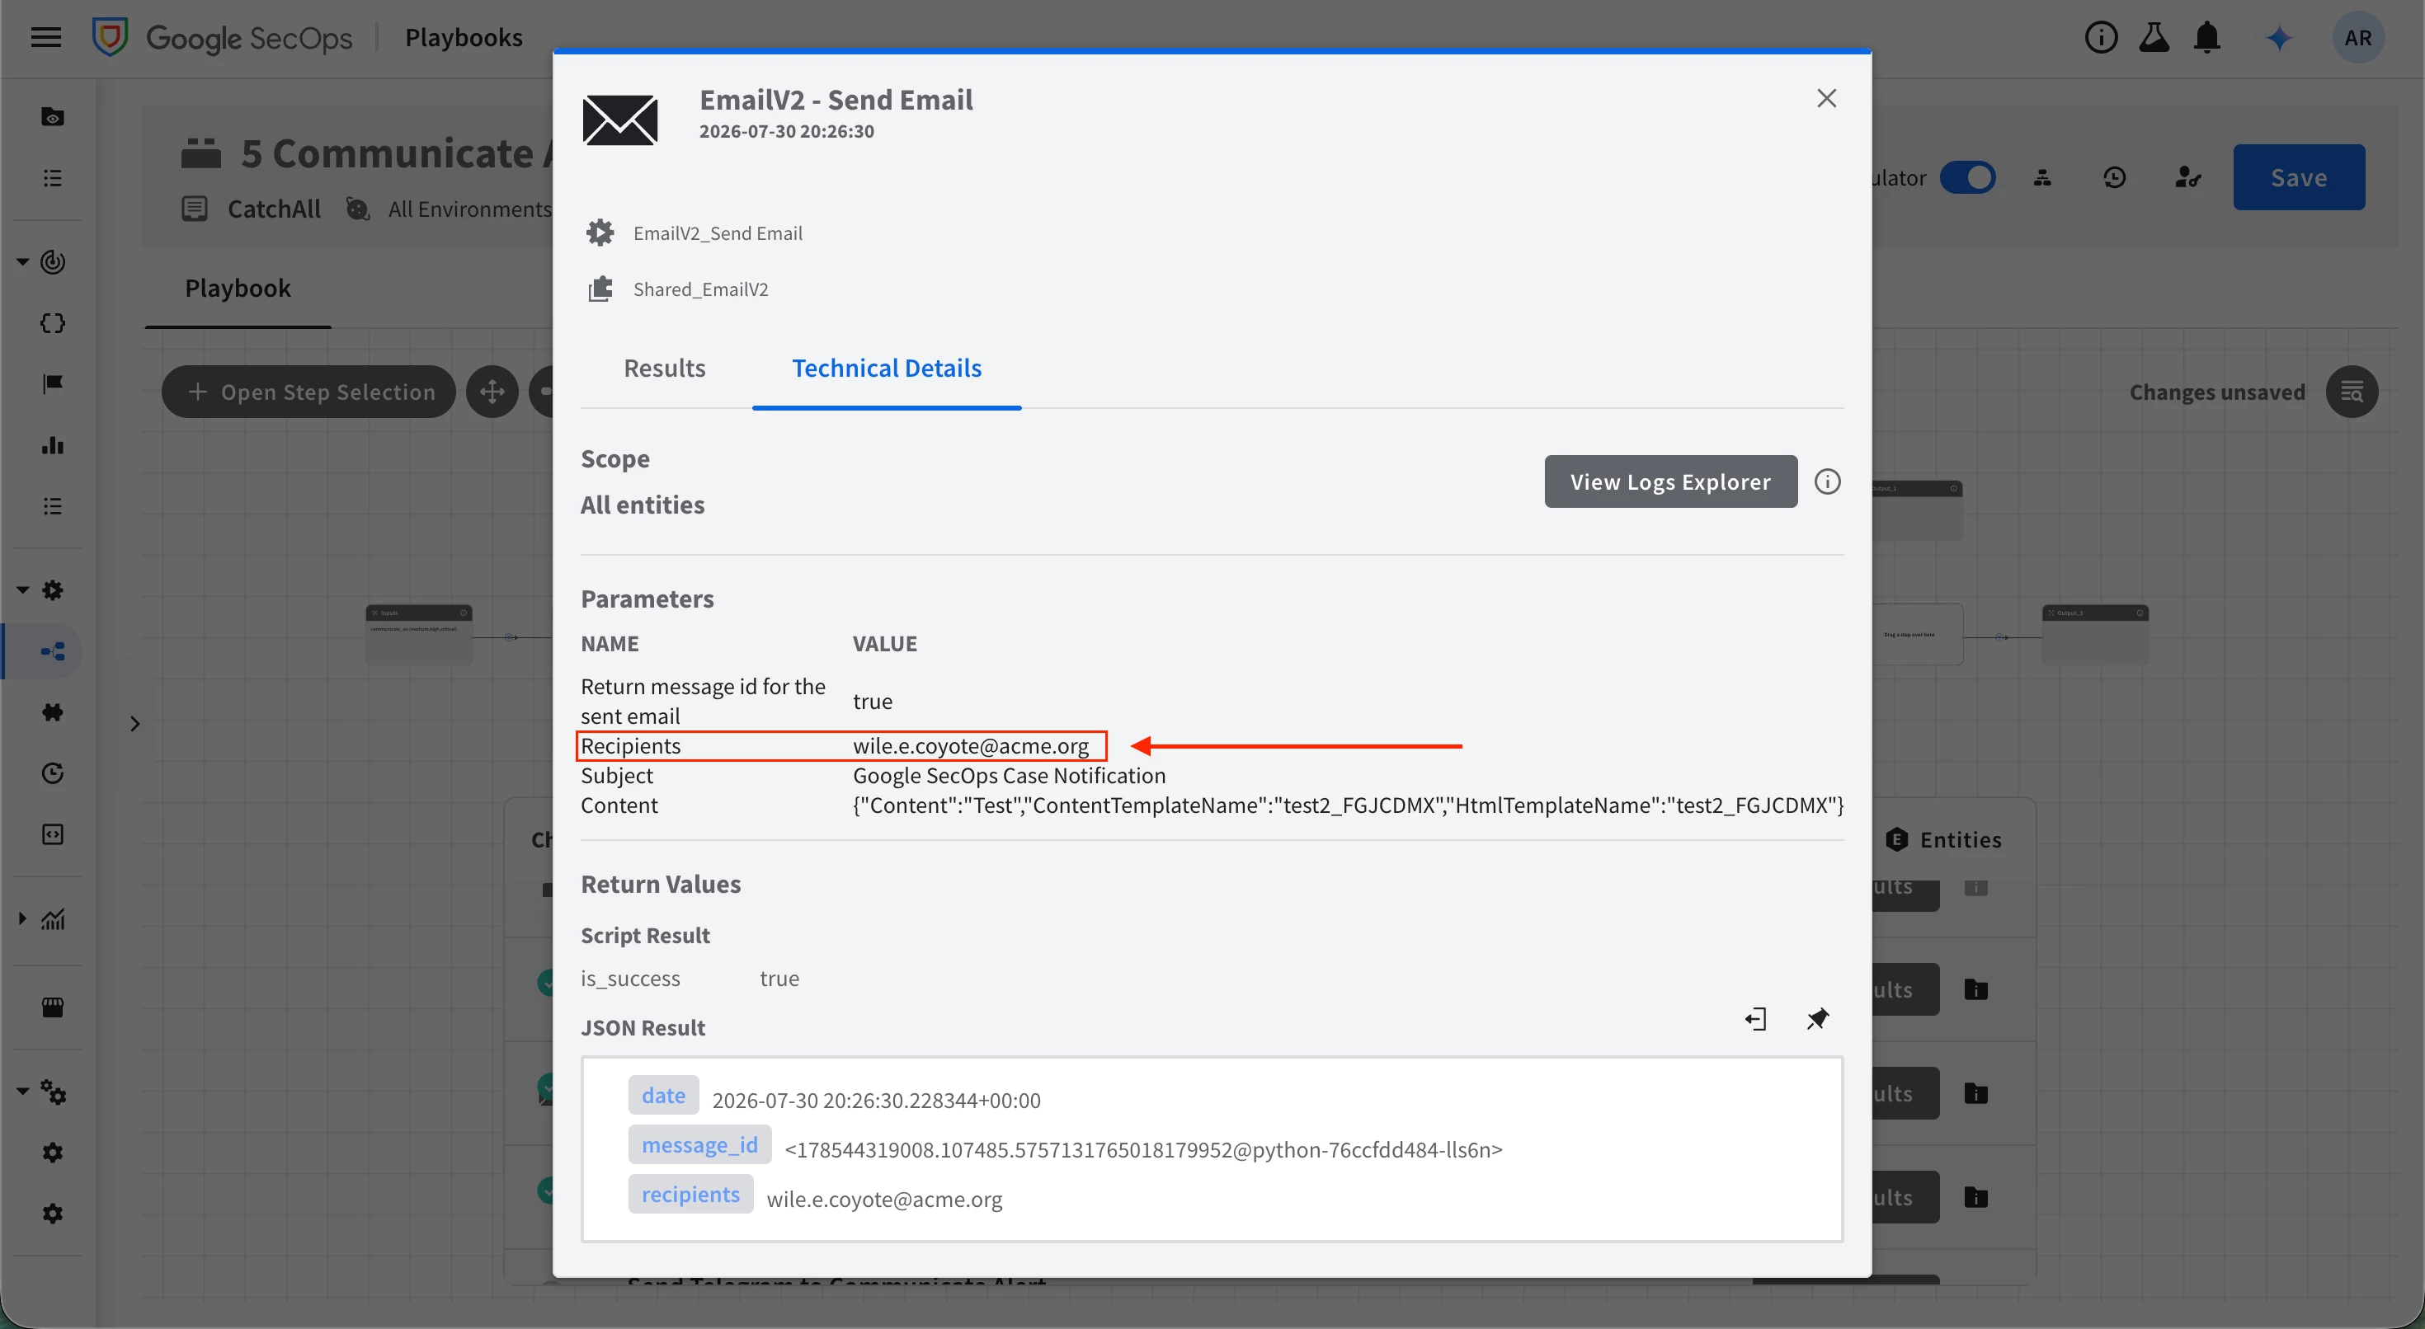Click the message_id key in JSON Result
The width and height of the screenshot is (2425, 1329).
(x=699, y=1144)
